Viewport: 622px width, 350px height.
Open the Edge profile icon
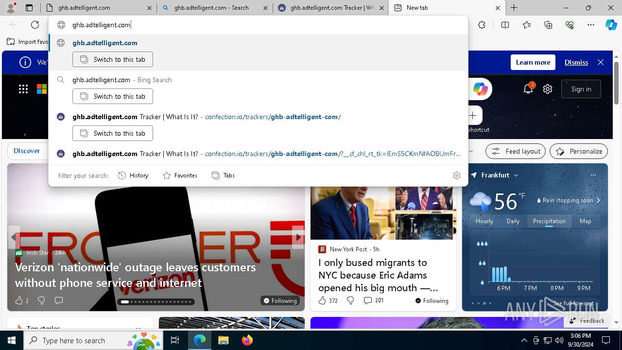tap(11, 7)
